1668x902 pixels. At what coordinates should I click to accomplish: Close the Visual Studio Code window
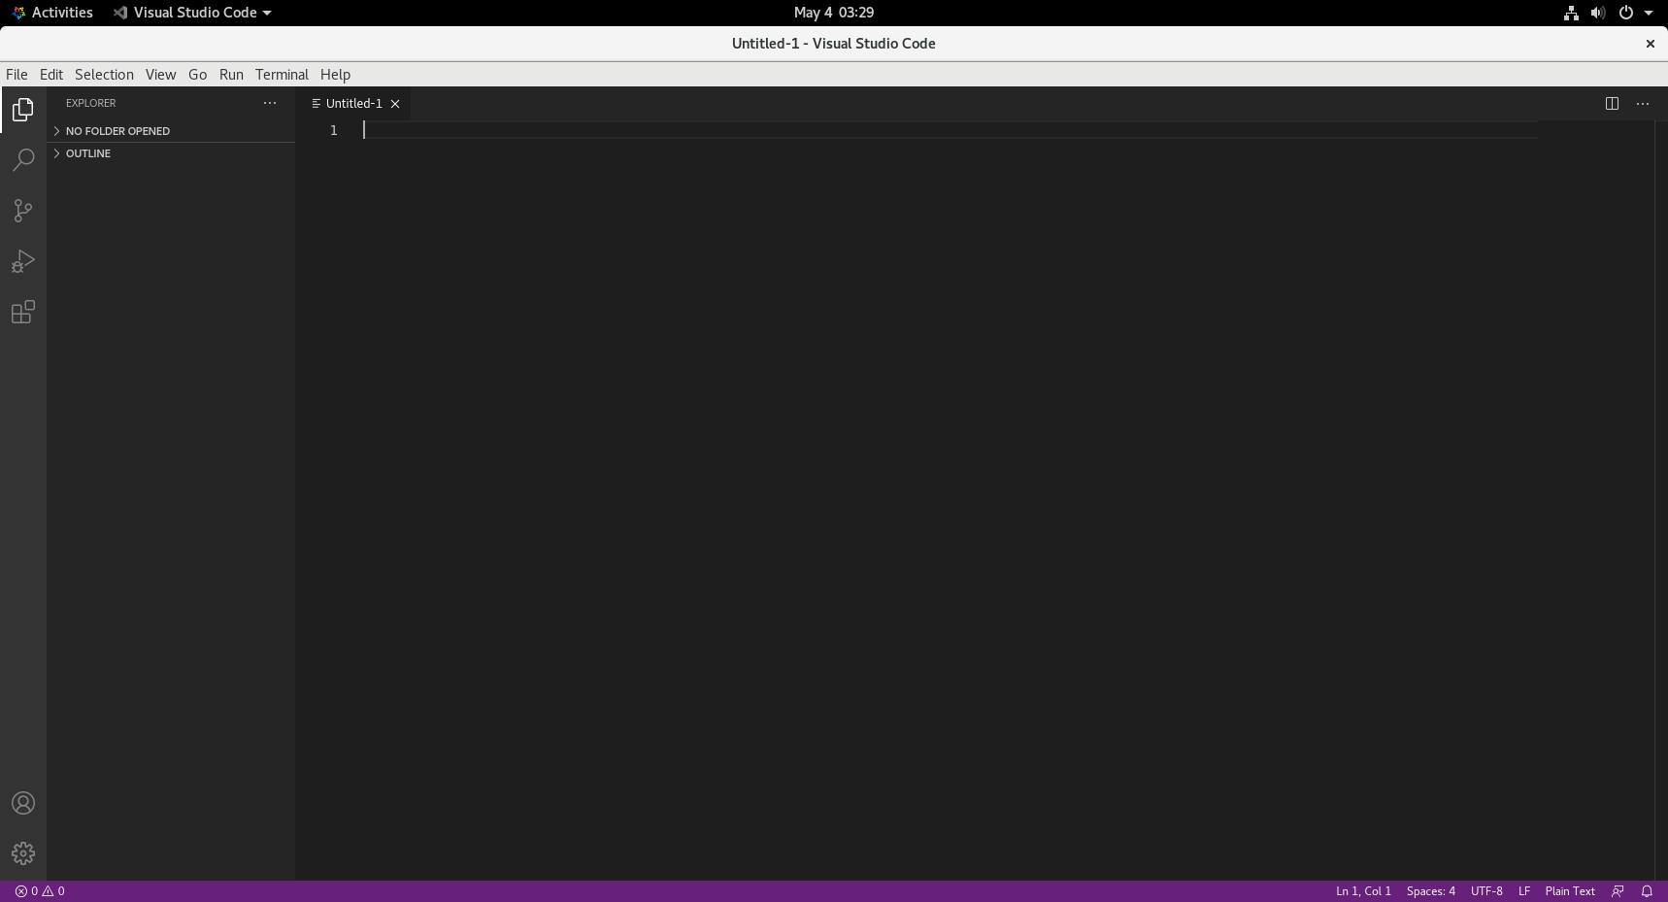click(1650, 44)
